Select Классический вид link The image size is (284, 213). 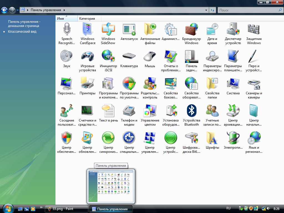[22, 32]
